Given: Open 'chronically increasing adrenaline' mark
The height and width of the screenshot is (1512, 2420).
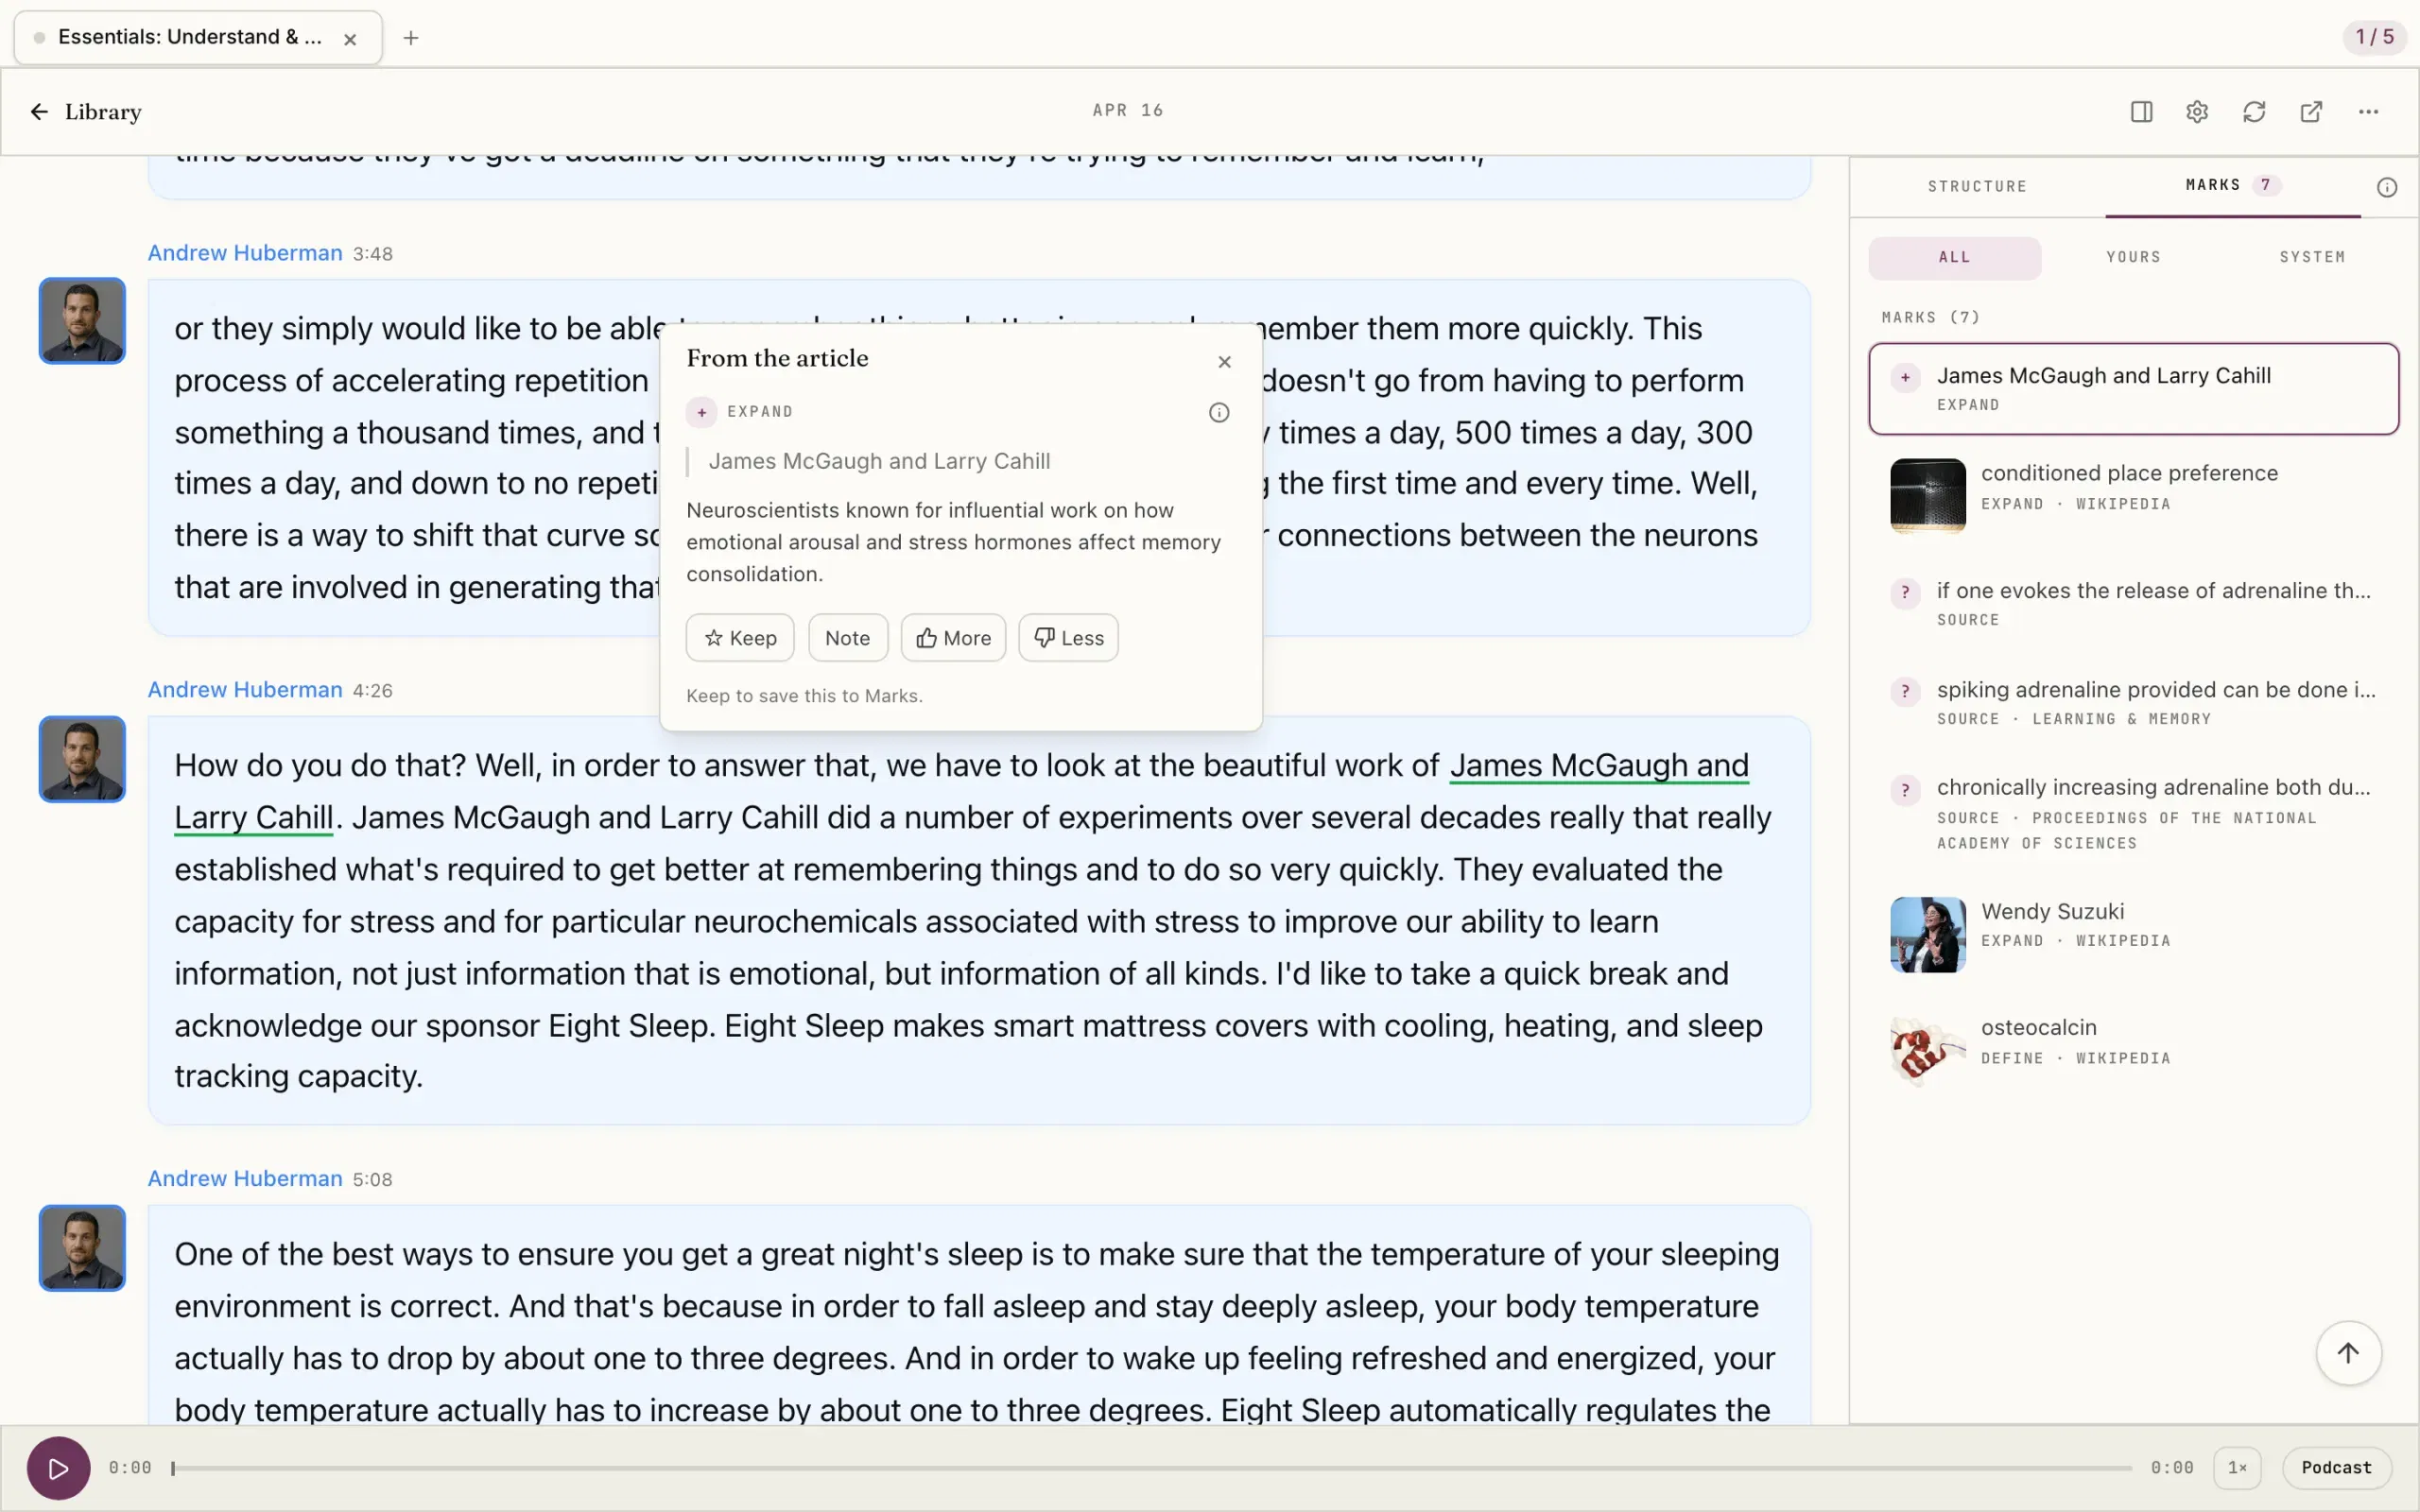Looking at the screenshot, I should (2133, 813).
